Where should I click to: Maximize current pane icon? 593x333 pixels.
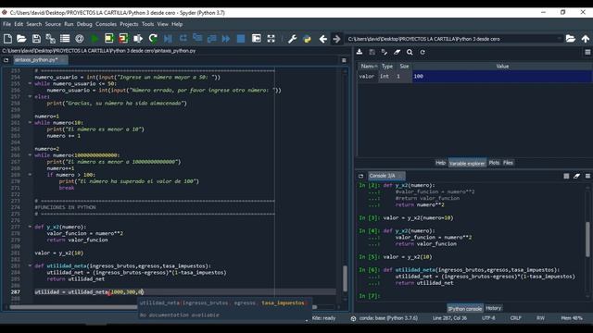(x=257, y=39)
